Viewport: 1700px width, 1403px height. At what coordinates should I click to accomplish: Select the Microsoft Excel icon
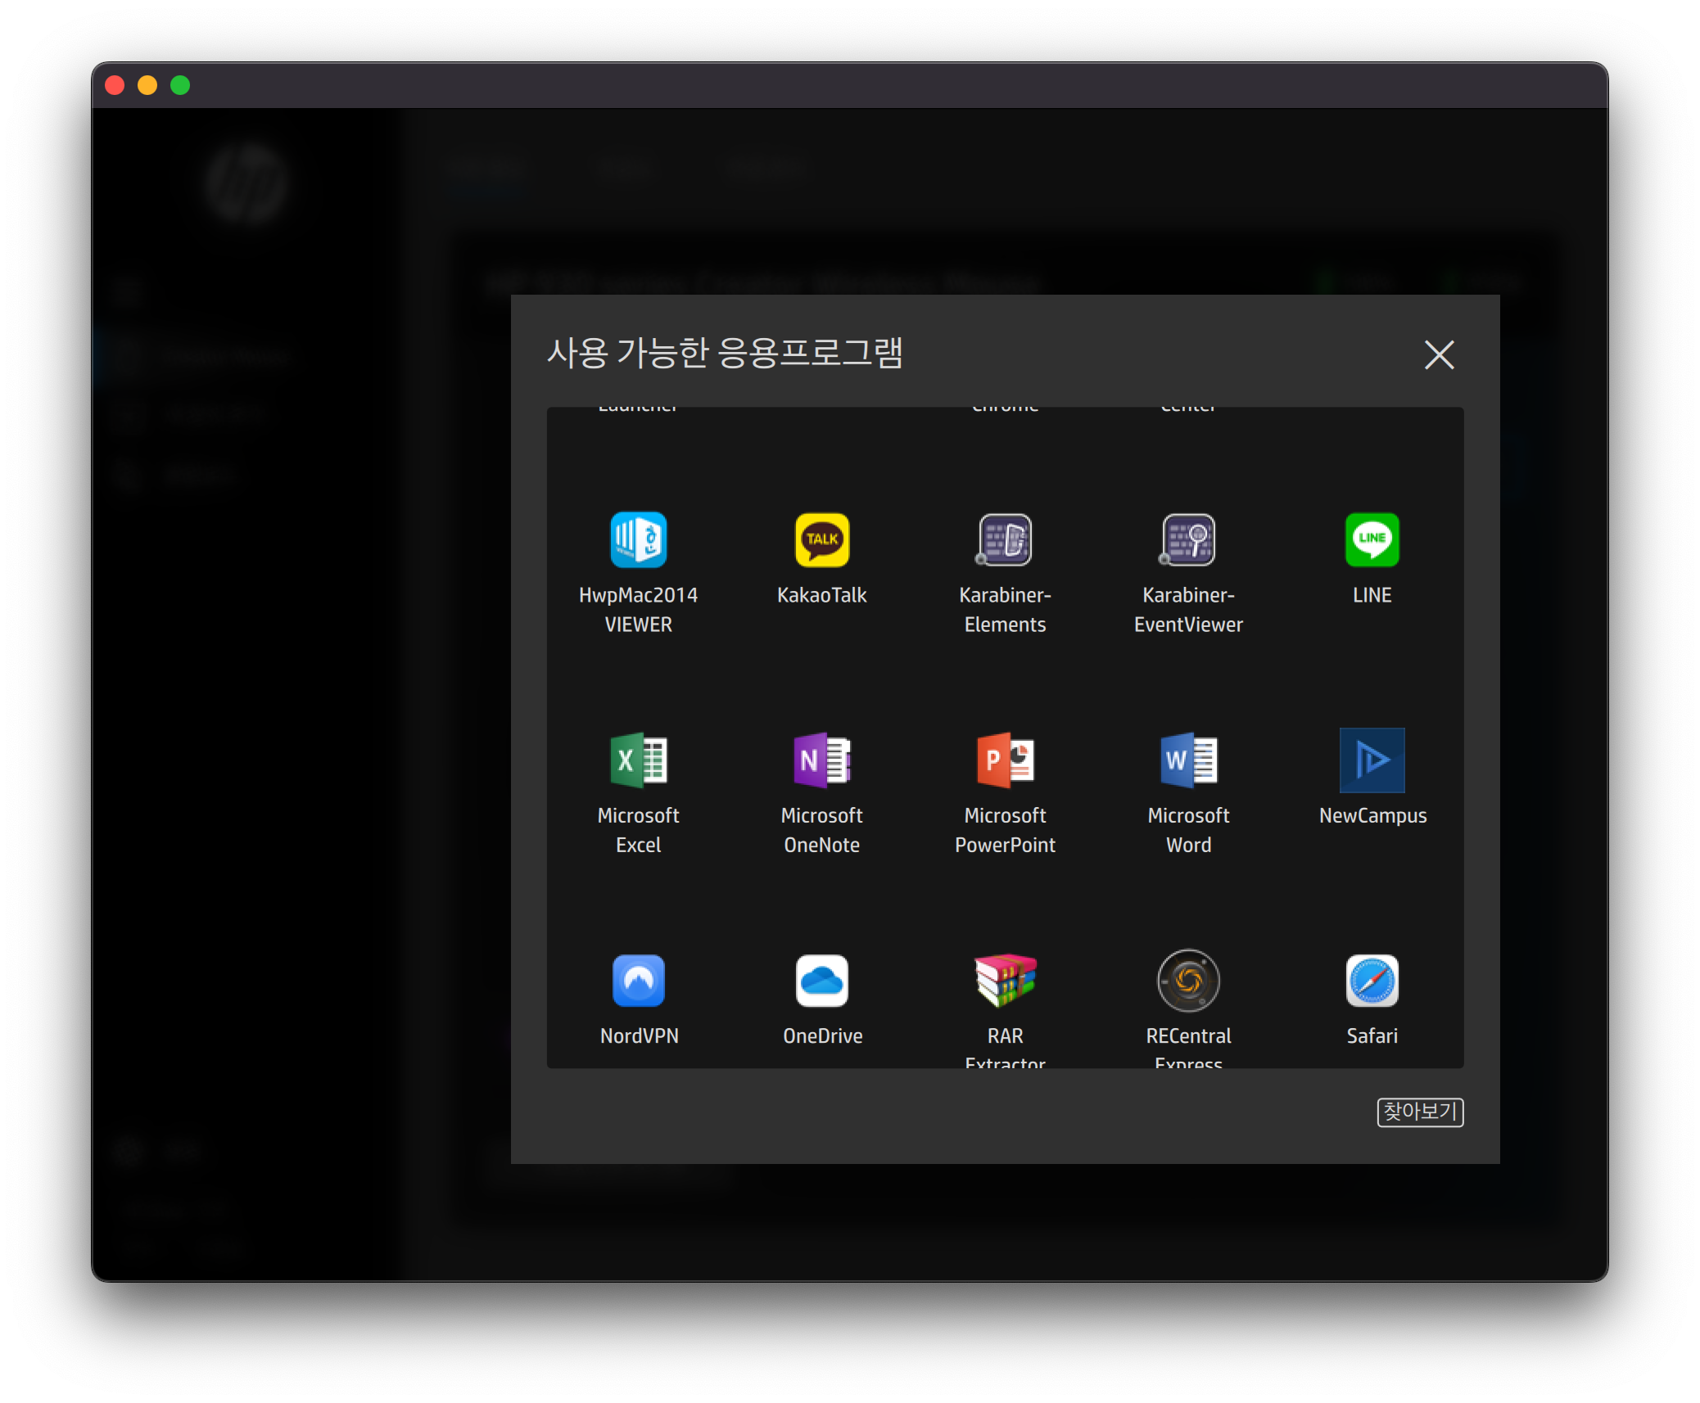click(638, 760)
